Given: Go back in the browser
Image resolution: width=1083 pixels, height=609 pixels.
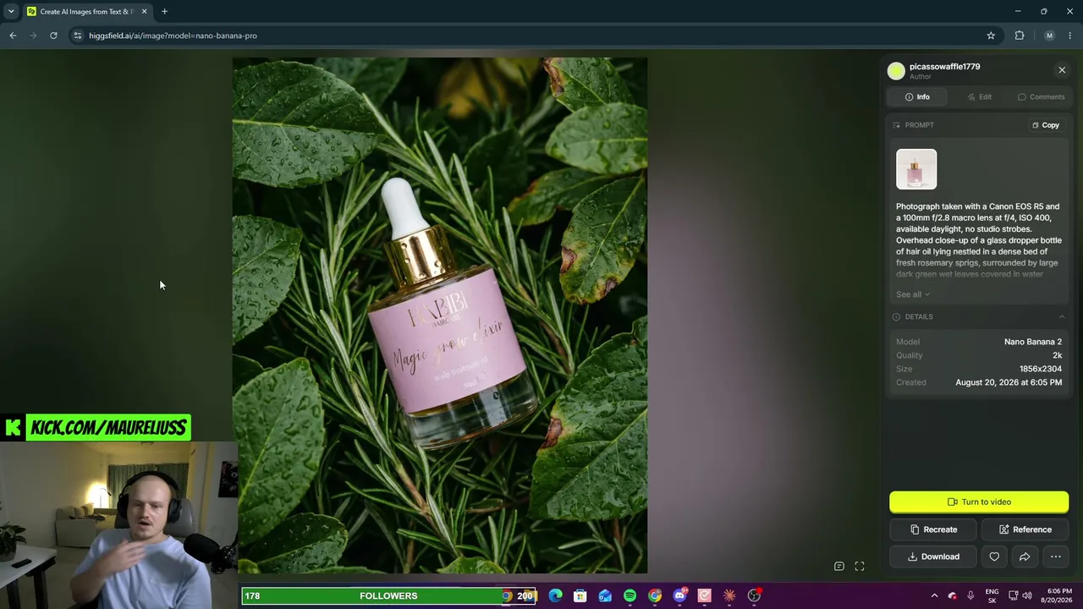Looking at the screenshot, I should click(13, 36).
